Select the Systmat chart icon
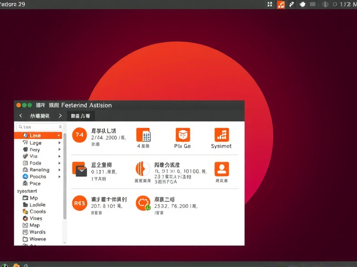 click(220, 134)
